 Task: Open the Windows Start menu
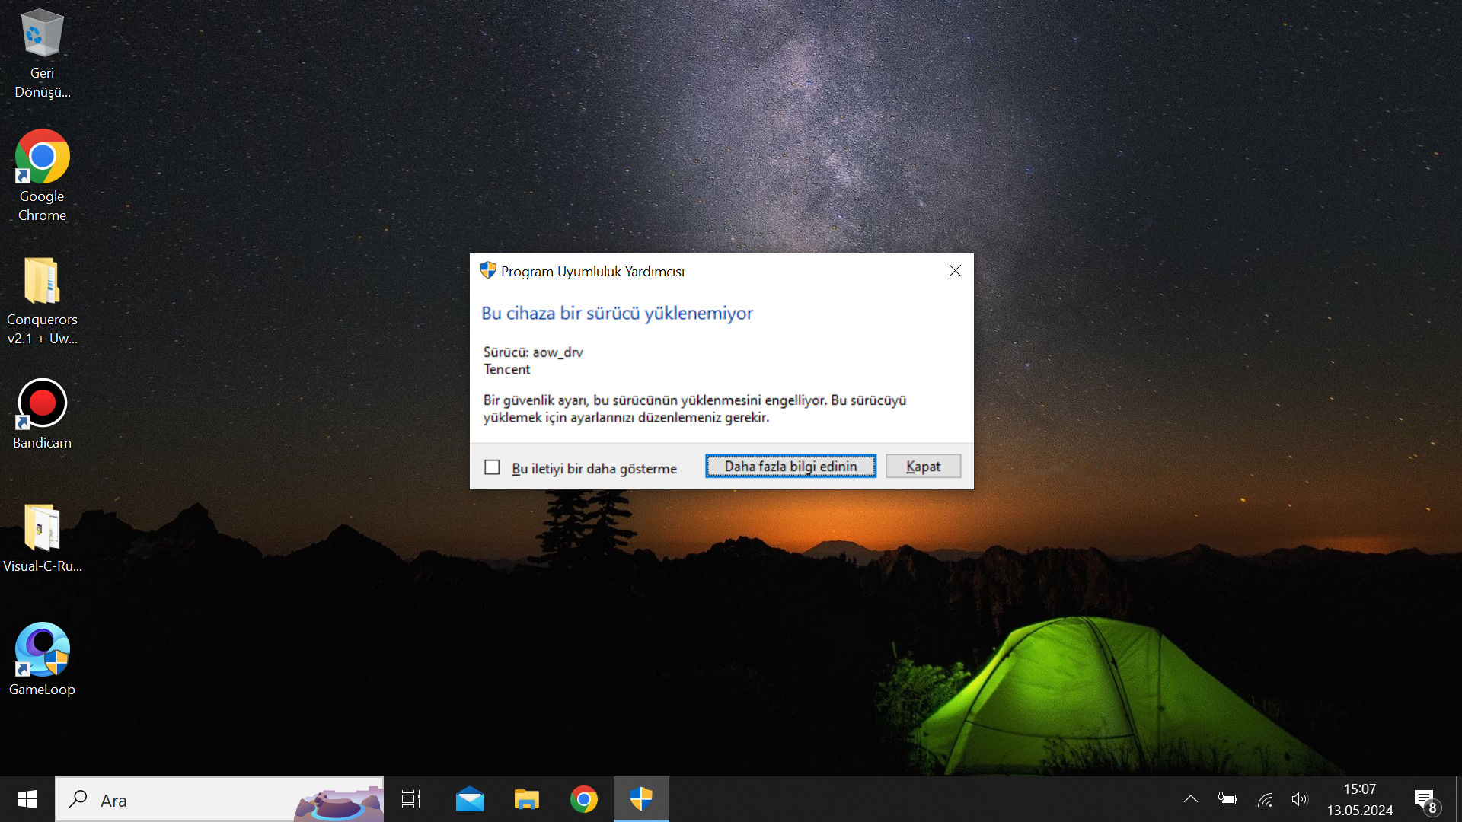point(27,799)
